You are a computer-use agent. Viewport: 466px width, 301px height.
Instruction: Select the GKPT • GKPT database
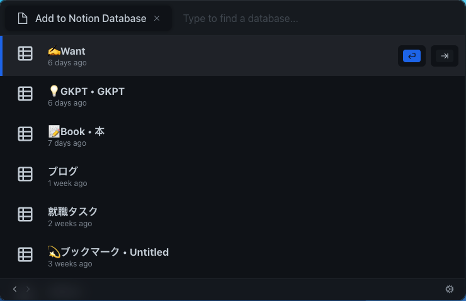pos(233,96)
